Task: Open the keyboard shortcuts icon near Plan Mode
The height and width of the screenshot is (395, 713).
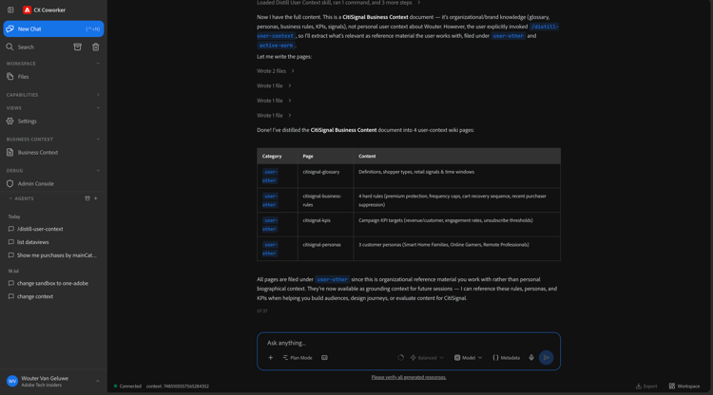Action: click(x=324, y=358)
